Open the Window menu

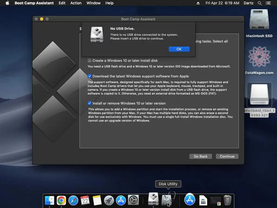(x=93, y=3)
